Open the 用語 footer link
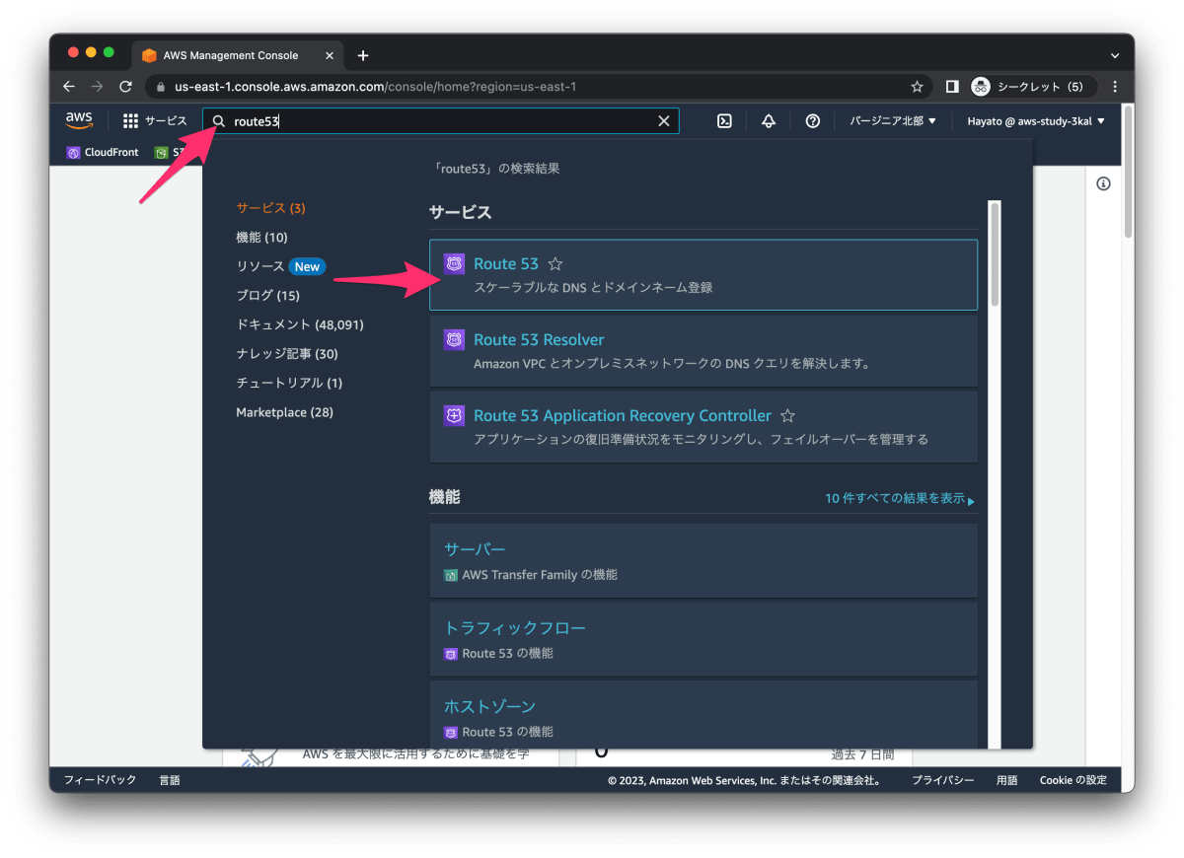Viewport: 1184px width, 858px height. (x=1006, y=780)
